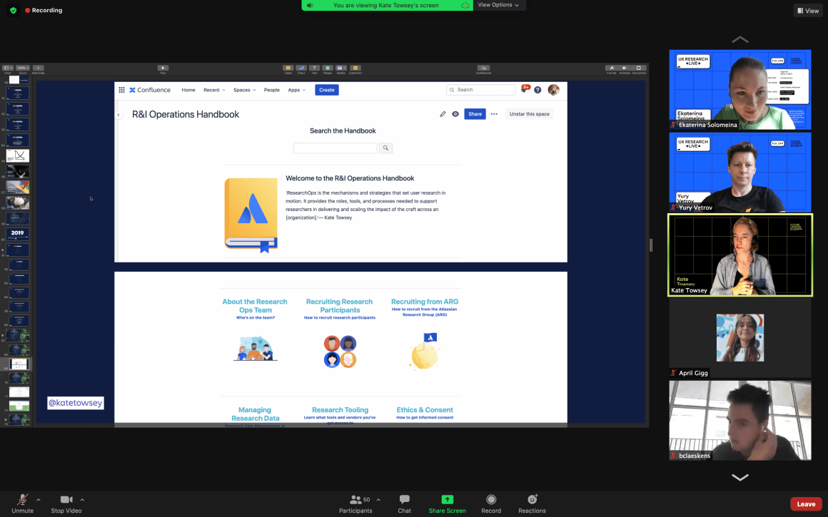The height and width of the screenshot is (517, 828).
Task: Click the Keynote Comment toolbar icon
Action: click(x=355, y=68)
